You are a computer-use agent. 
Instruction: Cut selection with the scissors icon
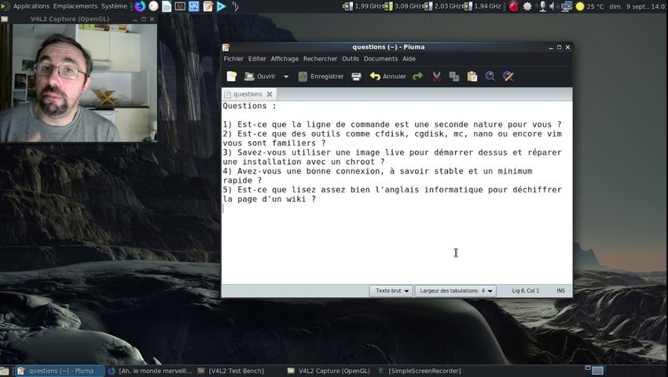tap(437, 76)
